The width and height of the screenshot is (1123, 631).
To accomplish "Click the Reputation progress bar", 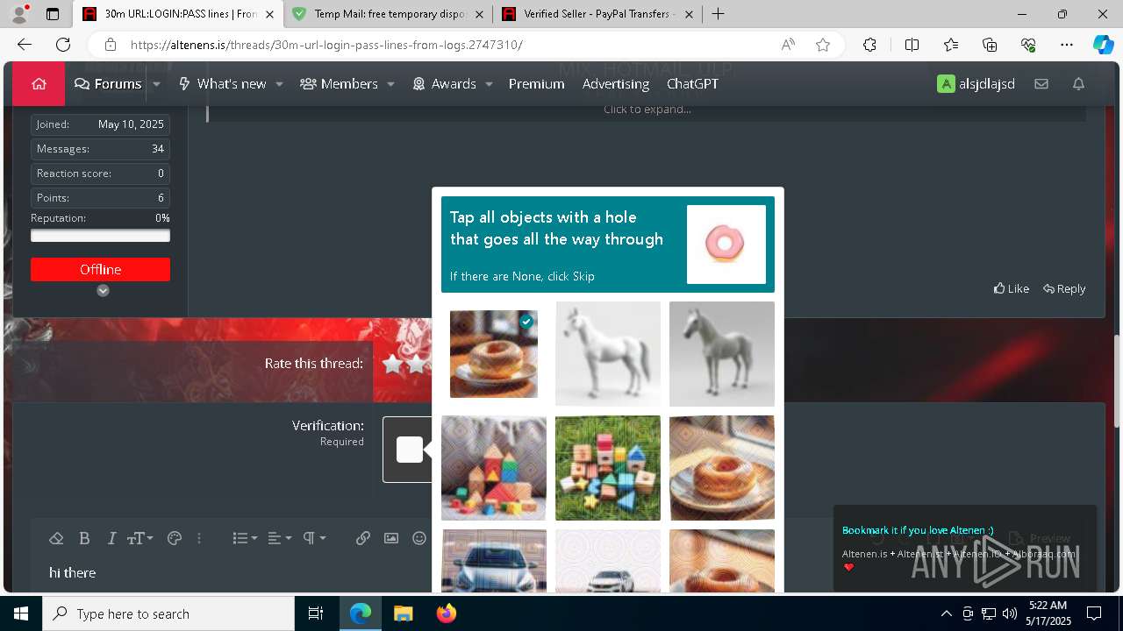I will point(100,236).
